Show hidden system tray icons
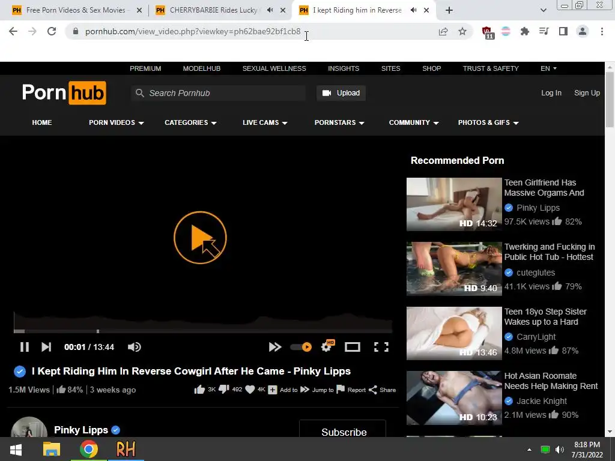The image size is (615, 461). click(x=529, y=450)
